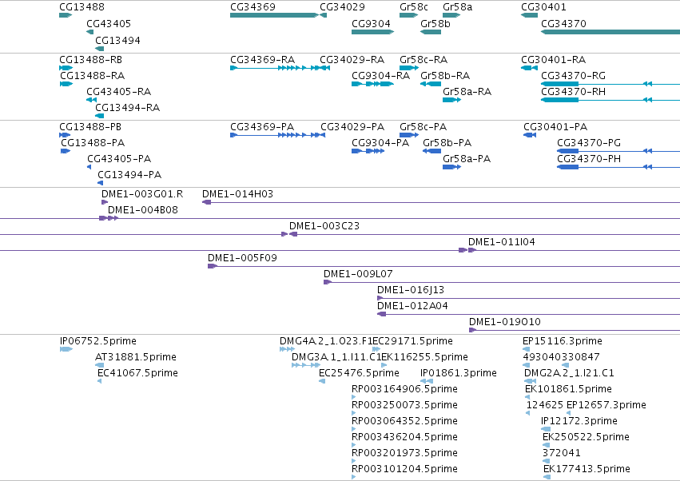Open EST label RP003064352.5prime
This screenshot has width=680, height=481.
[x=404, y=422]
